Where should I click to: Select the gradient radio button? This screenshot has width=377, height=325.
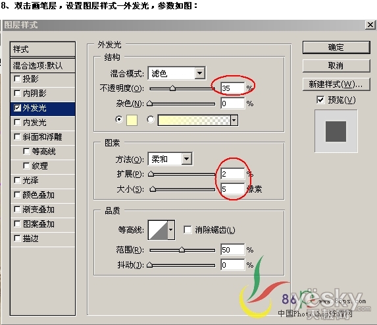click(x=151, y=119)
